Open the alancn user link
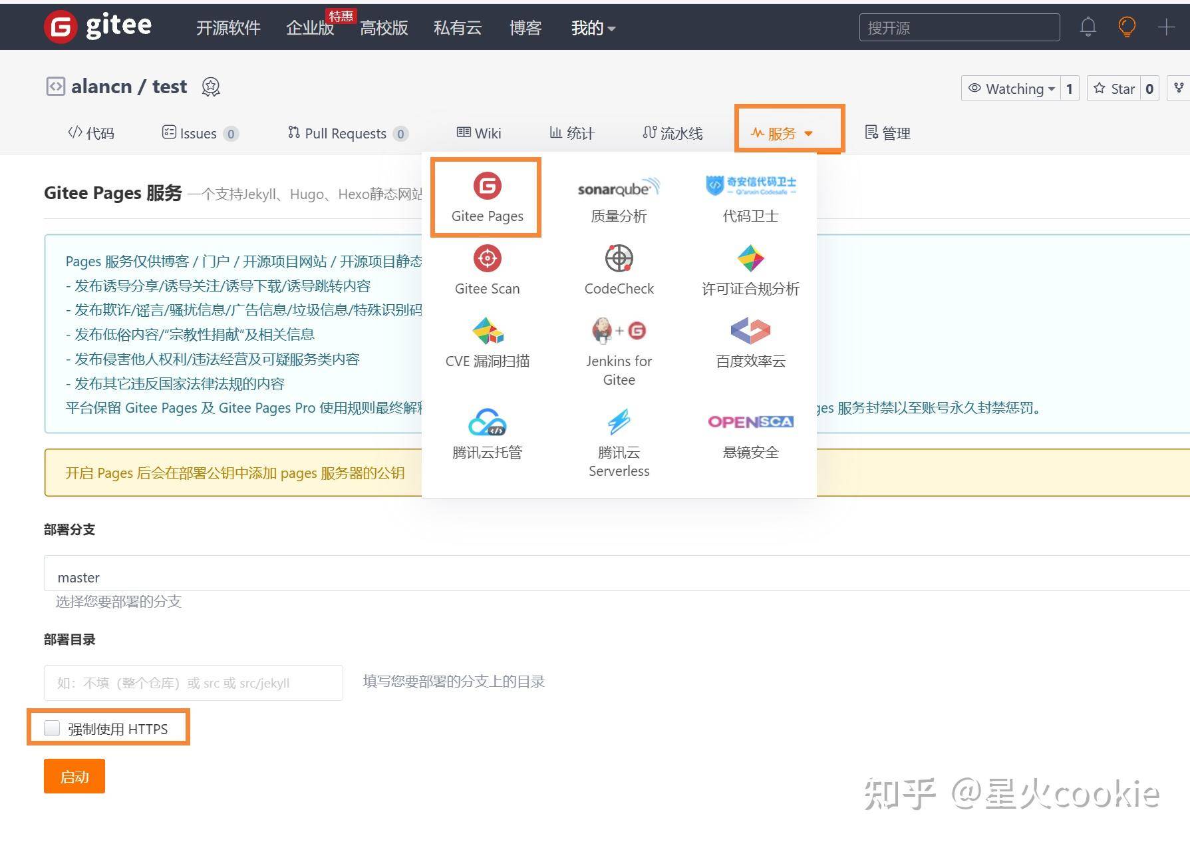 pyautogui.click(x=101, y=87)
